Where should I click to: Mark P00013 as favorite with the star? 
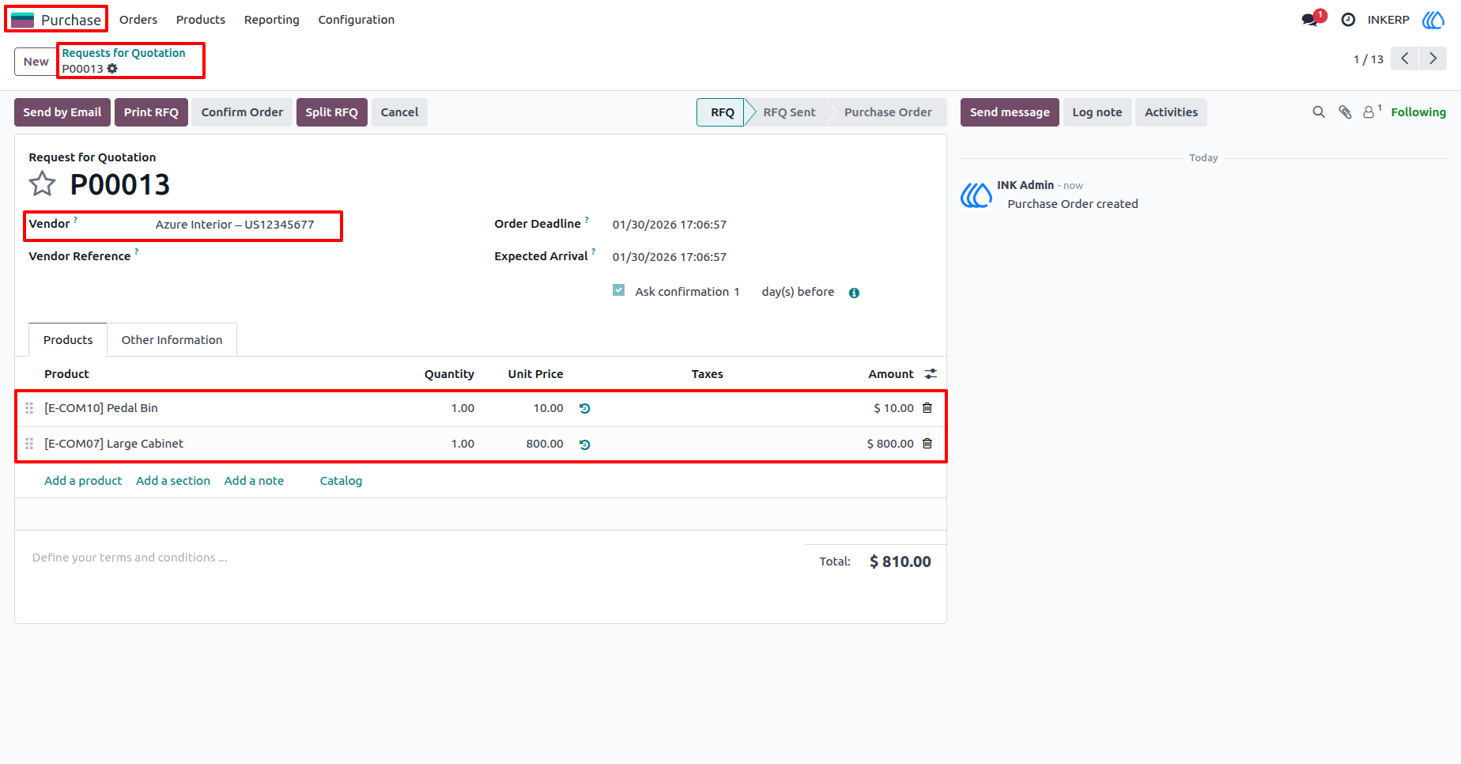click(x=42, y=184)
